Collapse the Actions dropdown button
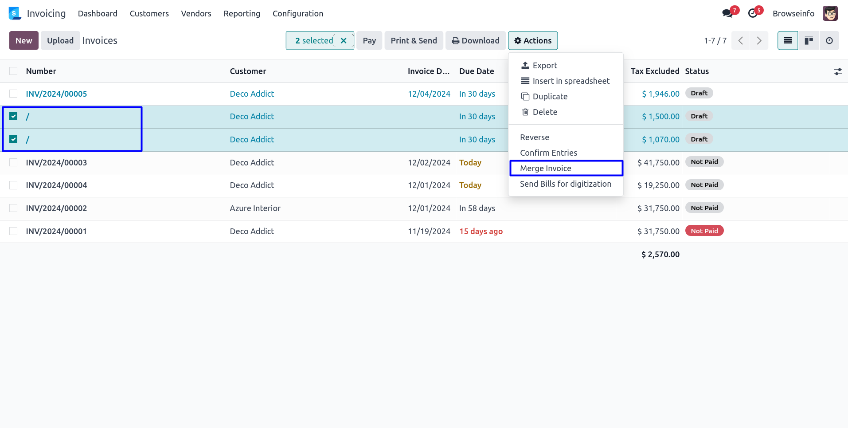 (x=533, y=41)
